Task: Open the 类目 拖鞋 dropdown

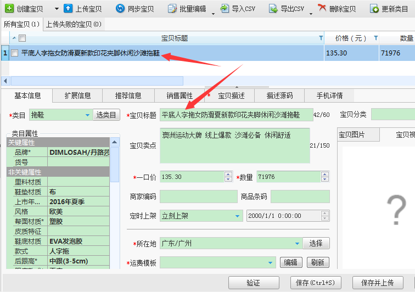Action: click(87, 115)
